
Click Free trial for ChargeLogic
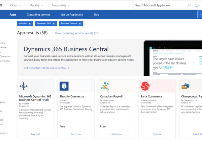198,134
